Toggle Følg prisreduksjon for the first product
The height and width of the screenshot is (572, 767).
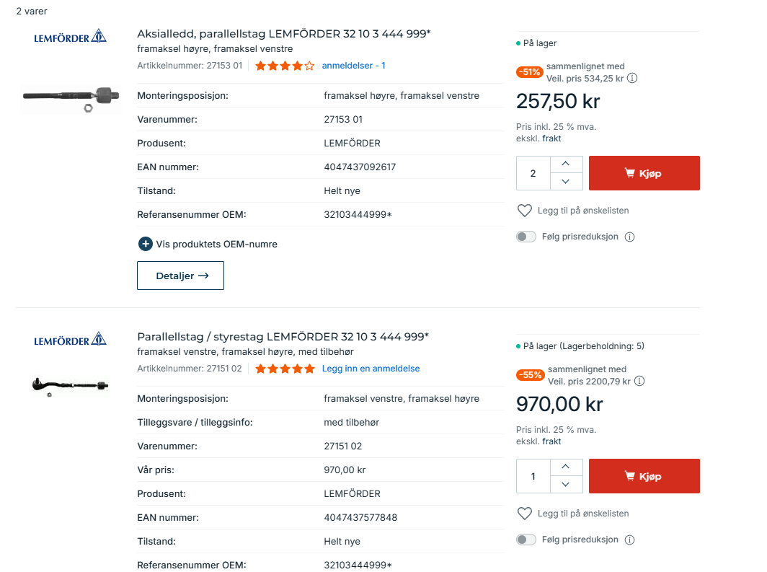point(526,237)
